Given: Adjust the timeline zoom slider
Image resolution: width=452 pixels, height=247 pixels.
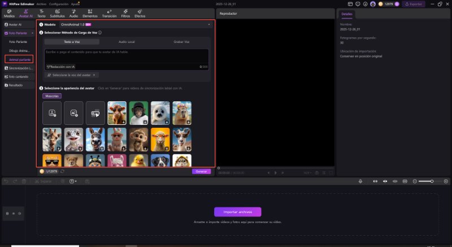Looking at the screenshot, I should (432, 181).
